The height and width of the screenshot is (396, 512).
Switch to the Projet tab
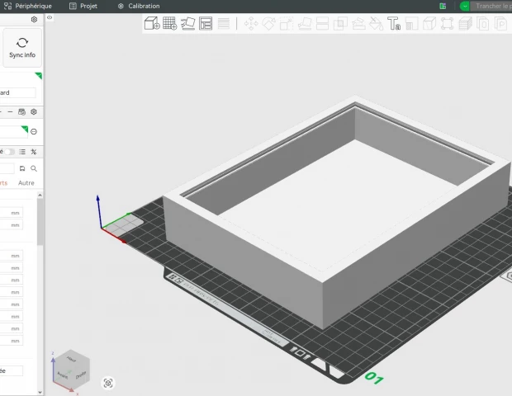(x=83, y=6)
